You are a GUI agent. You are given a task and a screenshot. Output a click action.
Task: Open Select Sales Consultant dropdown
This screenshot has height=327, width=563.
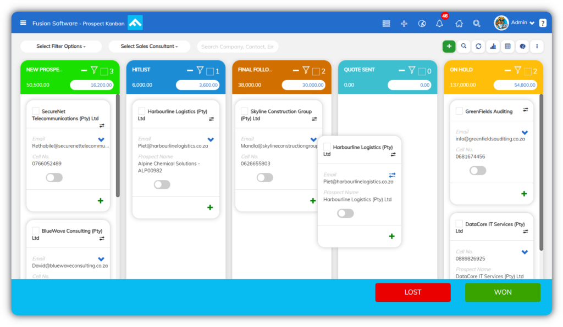pos(149,46)
